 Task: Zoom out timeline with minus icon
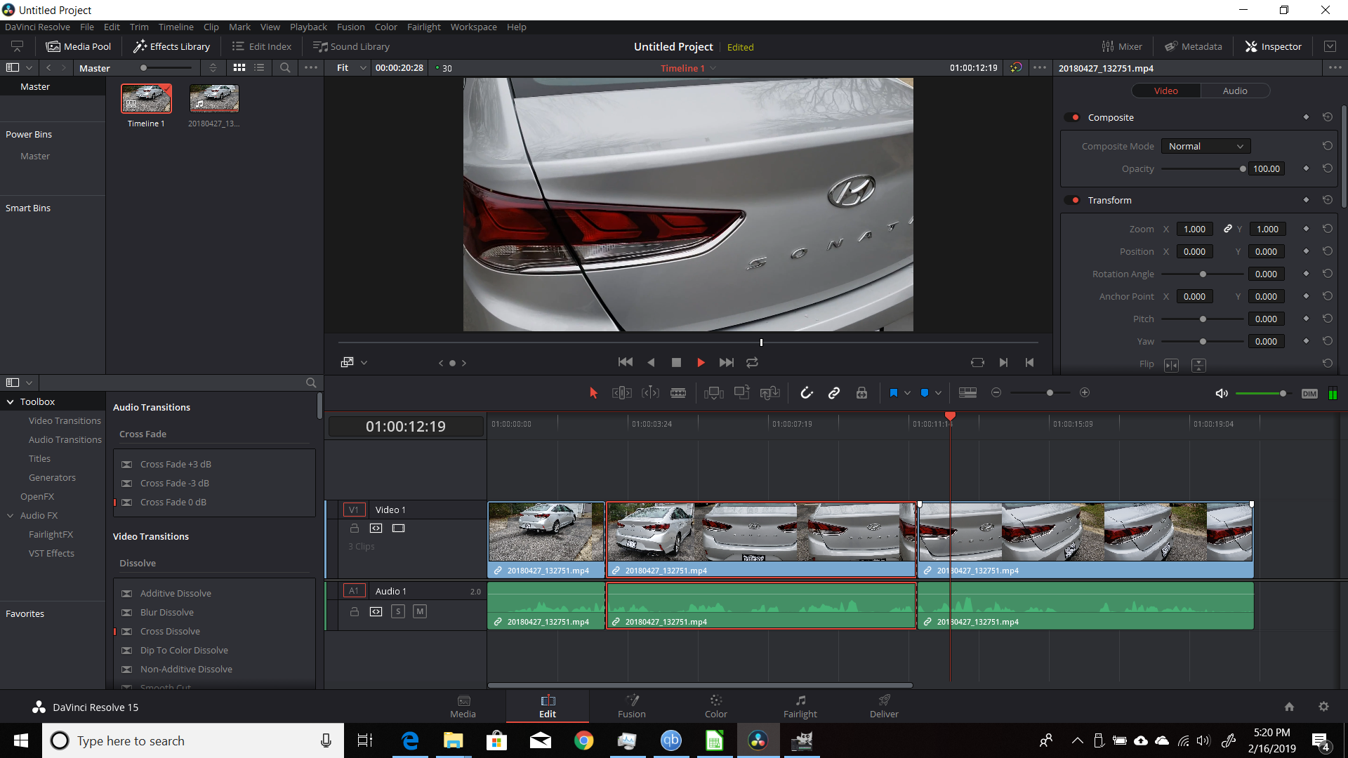996,392
